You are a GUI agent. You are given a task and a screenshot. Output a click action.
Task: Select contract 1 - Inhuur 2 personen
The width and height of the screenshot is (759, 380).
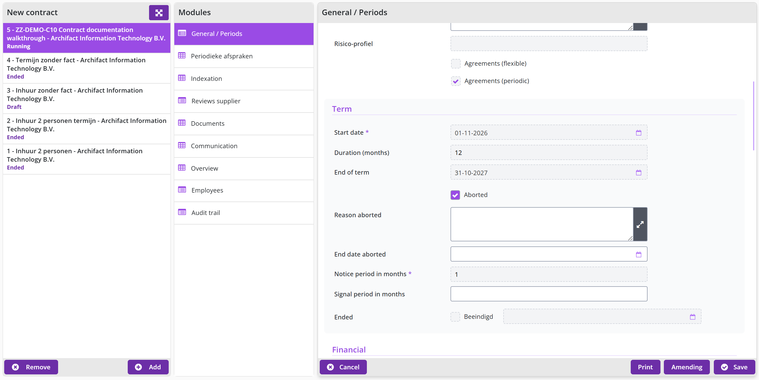point(87,159)
